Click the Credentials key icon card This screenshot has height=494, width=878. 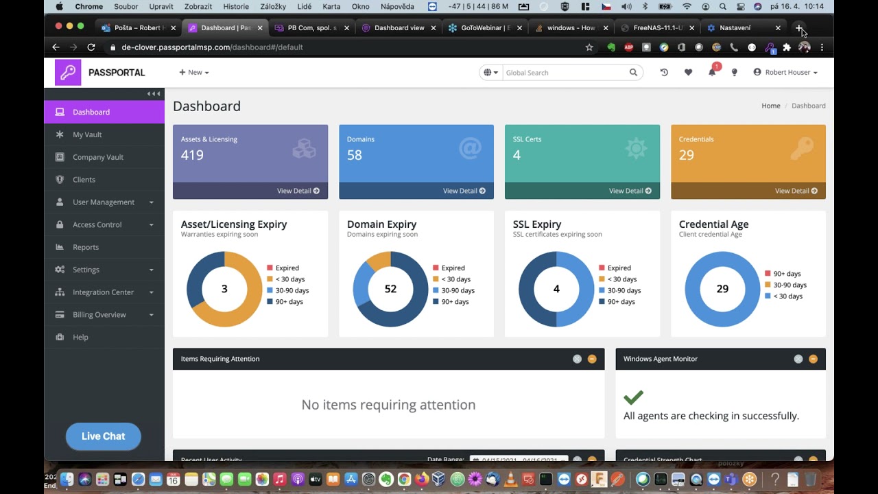(x=802, y=148)
